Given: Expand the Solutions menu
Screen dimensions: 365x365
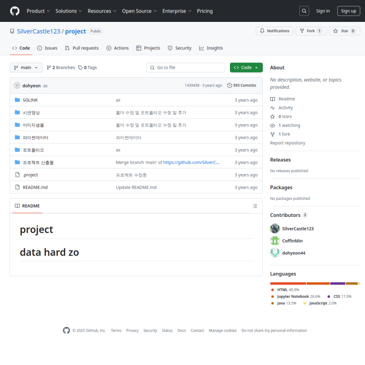Looking at the screenshot, I should coord(68,11).
